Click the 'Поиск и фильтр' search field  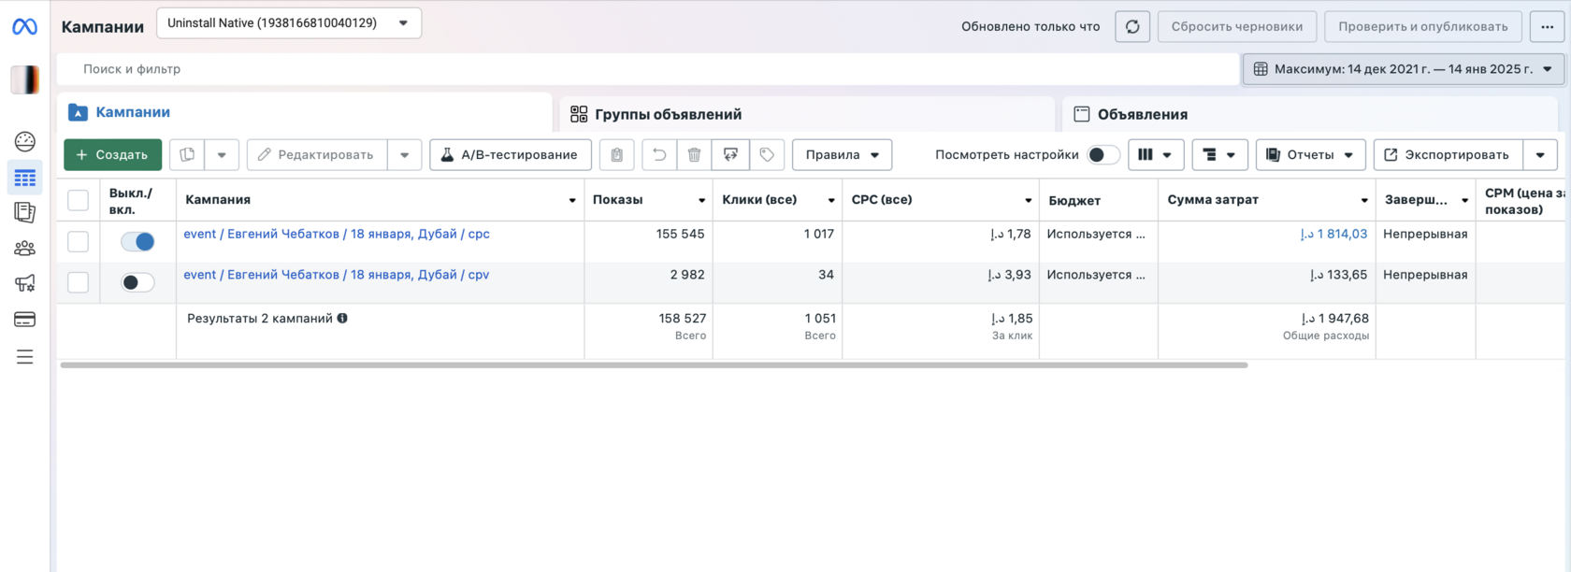[x=645, y=69]
